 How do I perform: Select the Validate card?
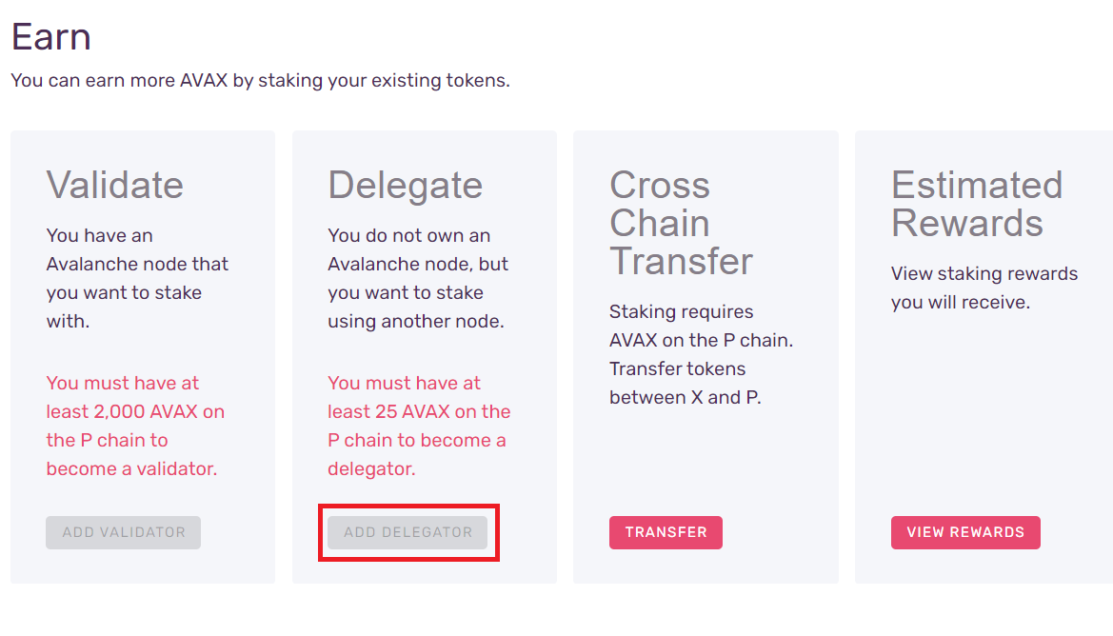click(142, 357)
